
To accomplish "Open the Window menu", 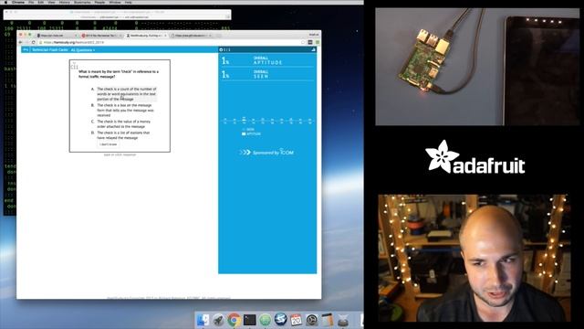I will coord(115,2).
